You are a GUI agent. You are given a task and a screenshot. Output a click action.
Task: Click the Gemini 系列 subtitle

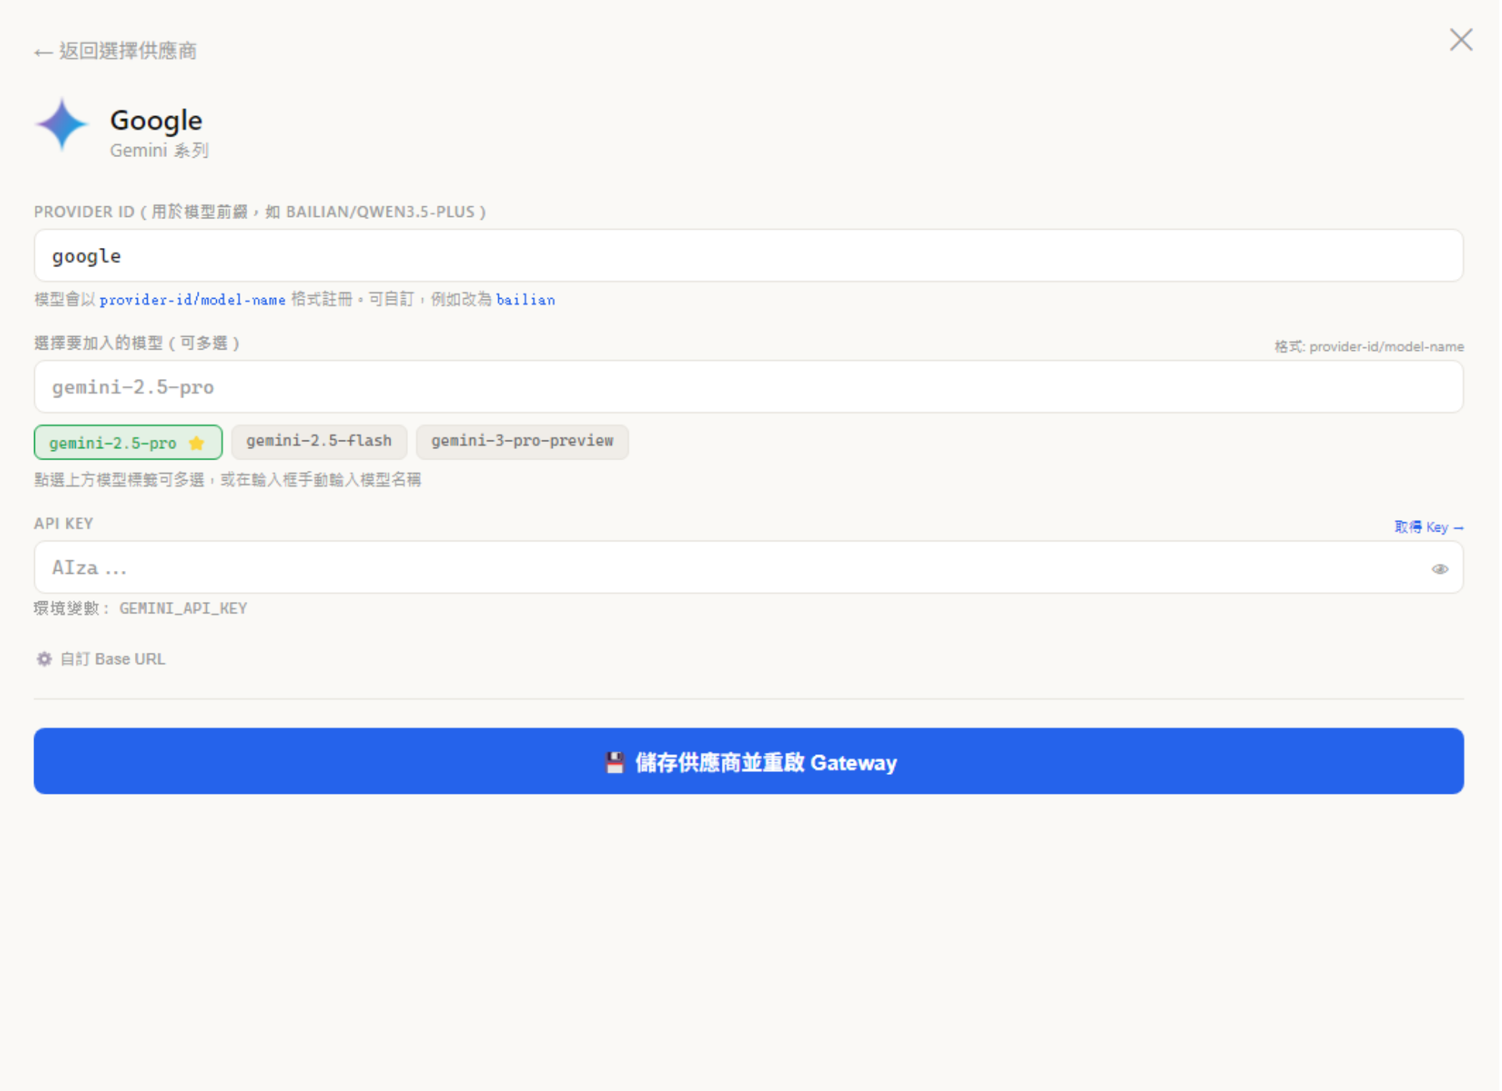pyautogui.click(x=159, y=151)
